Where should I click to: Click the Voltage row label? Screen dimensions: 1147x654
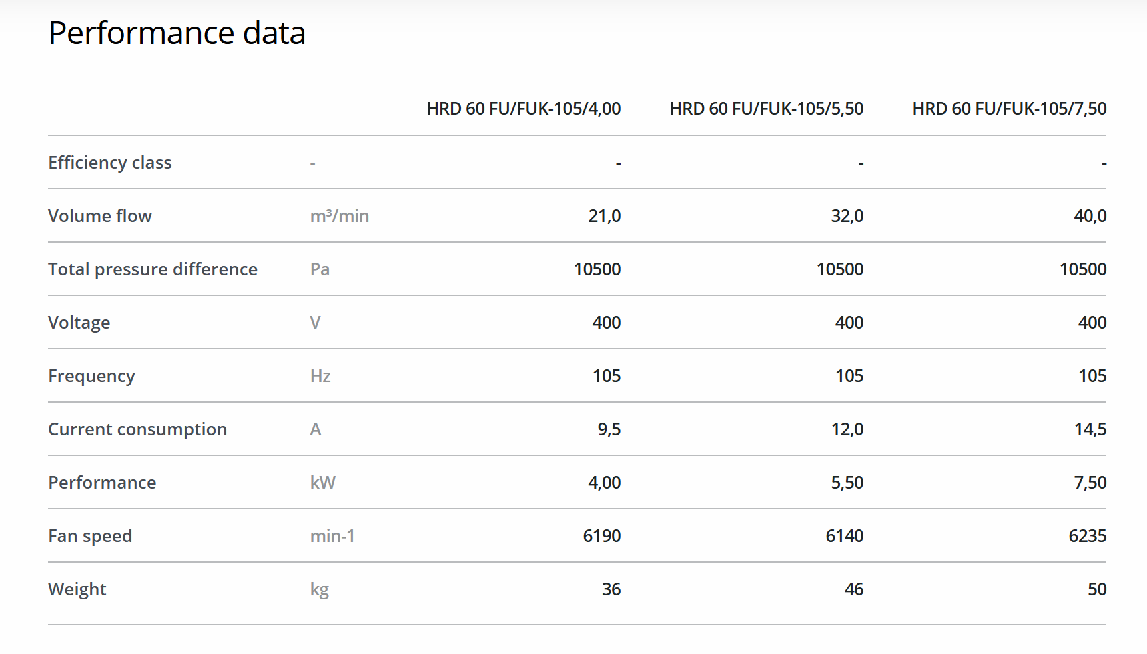point(79,323)
